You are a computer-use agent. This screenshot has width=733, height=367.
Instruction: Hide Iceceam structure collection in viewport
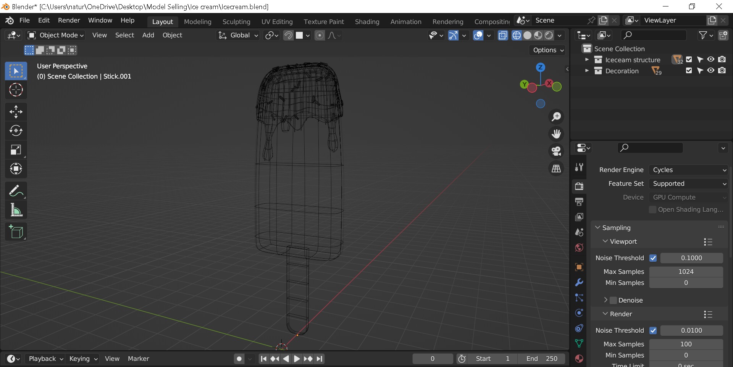[x=710, y=60]
